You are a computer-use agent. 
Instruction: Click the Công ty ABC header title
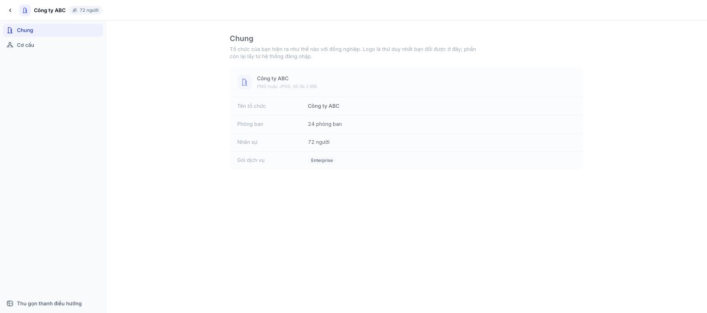click(x=50, y=10)
